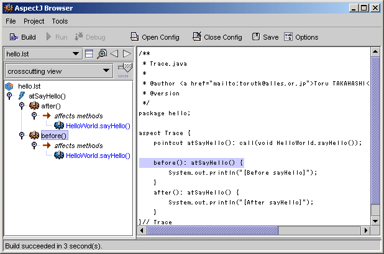The image size is (384, 254).
Task: Click the method icon of sayHello under before()
Action: (x=59, y=155)
